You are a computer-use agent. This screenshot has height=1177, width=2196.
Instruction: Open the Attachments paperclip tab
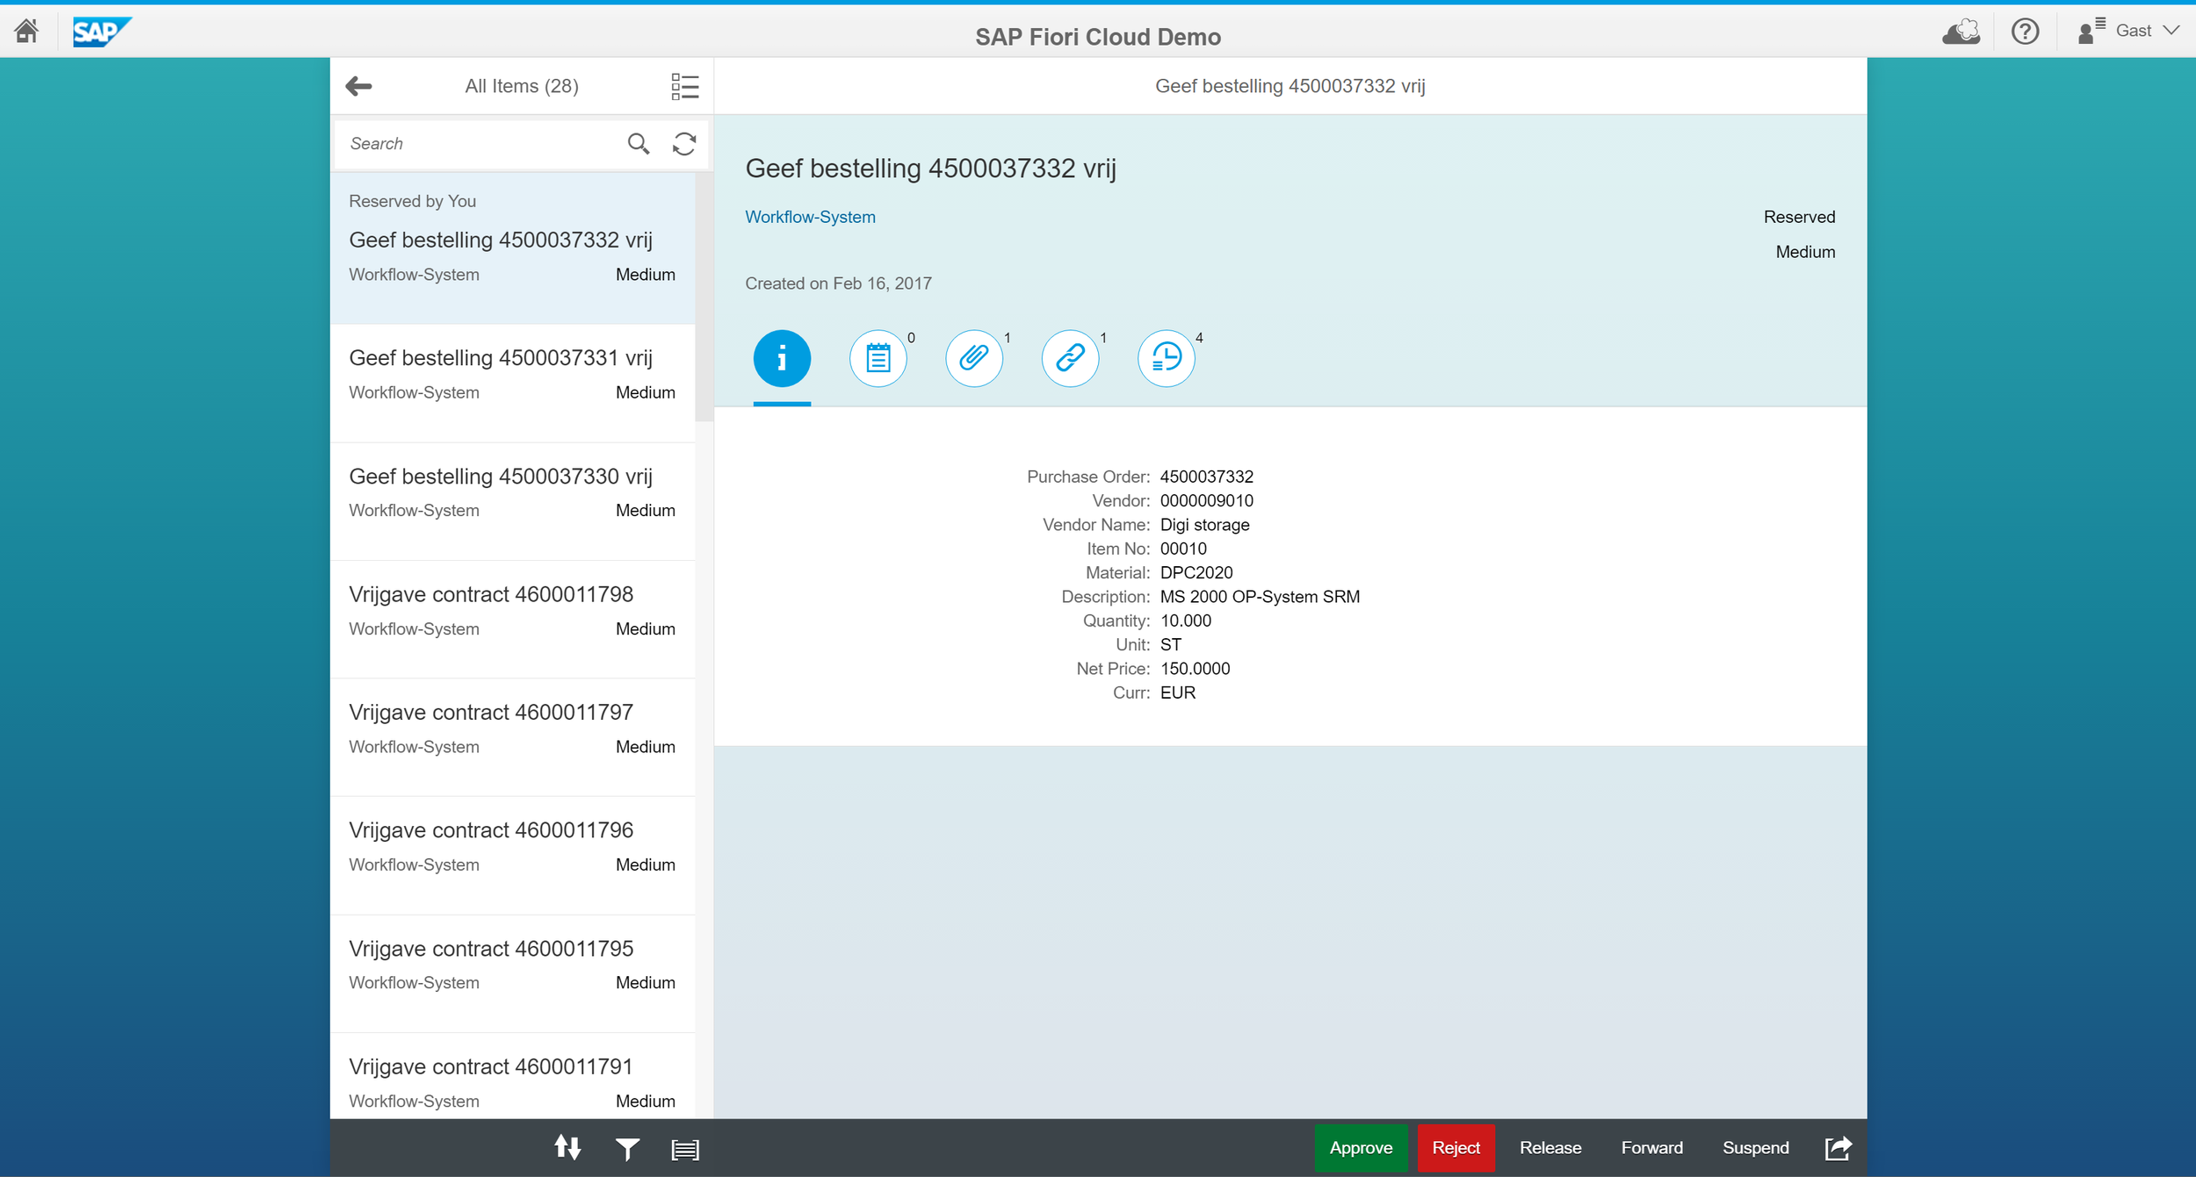[973, 358]
